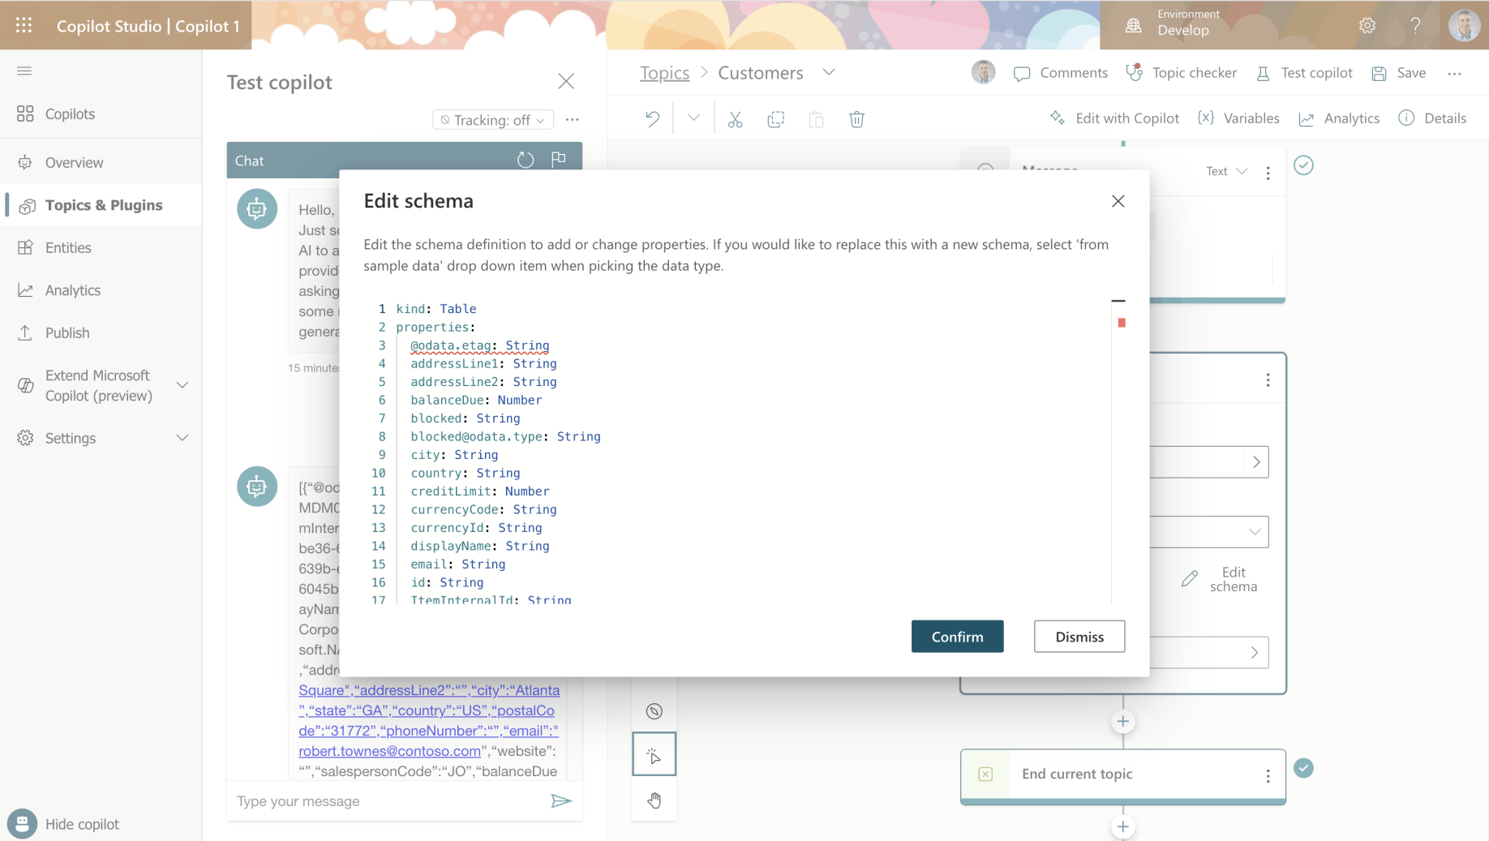
Task: Cut the selected node
Action: 736,119
